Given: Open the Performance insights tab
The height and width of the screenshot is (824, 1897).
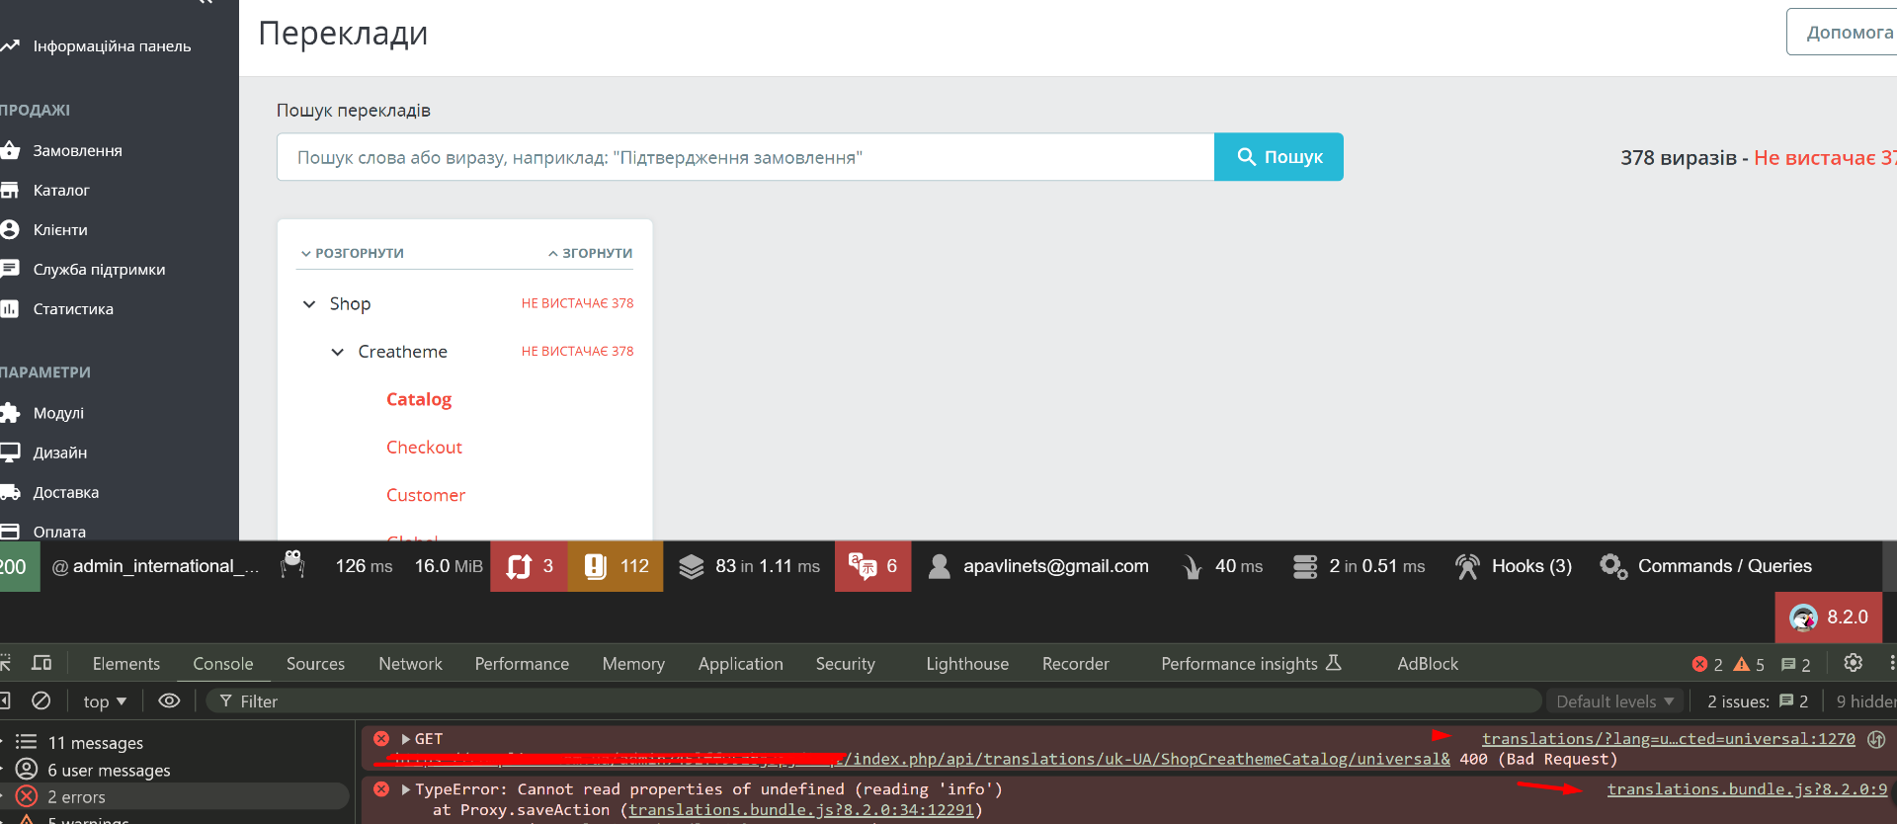Looking at the screenshot, I should click(1251, 664).
